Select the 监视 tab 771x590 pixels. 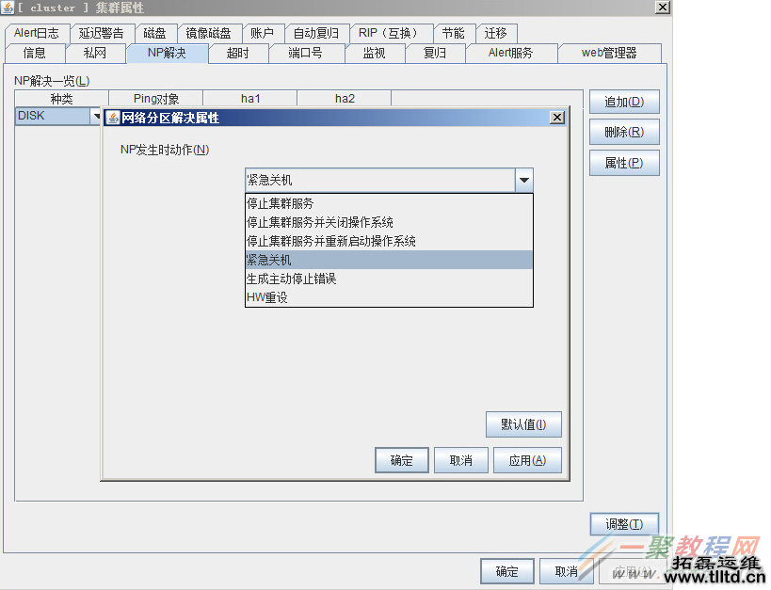tap(375, 53)
